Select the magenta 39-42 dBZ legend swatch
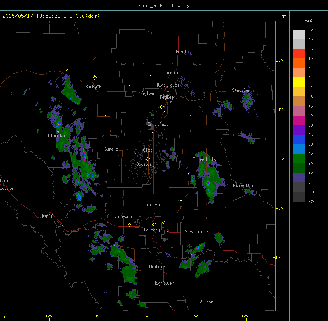The width and height of the screenshot is (328, 321). pos(299,120)
